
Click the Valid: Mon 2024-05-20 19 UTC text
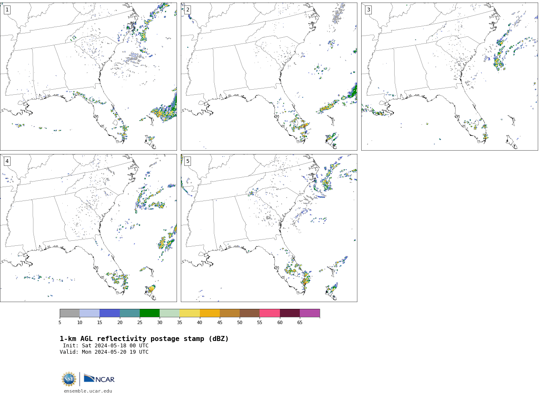click(104, 352)
